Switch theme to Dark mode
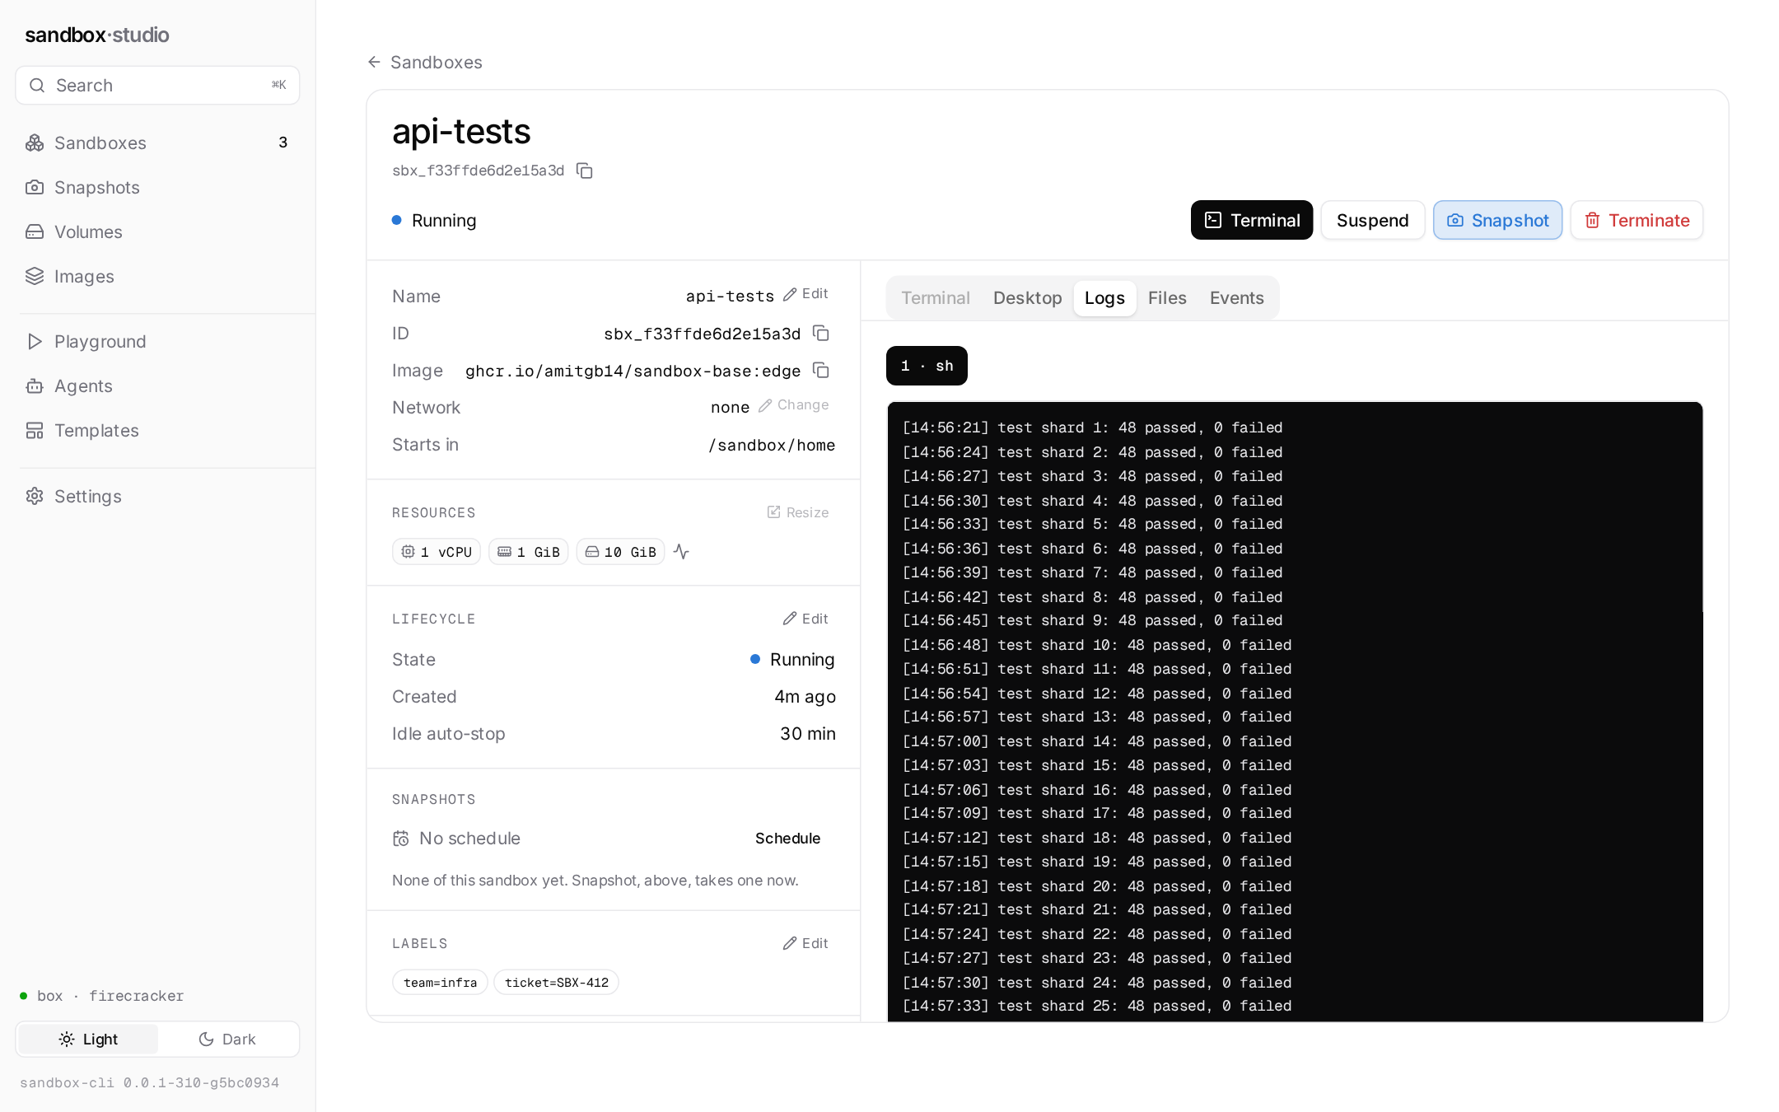 point(227,1040)
